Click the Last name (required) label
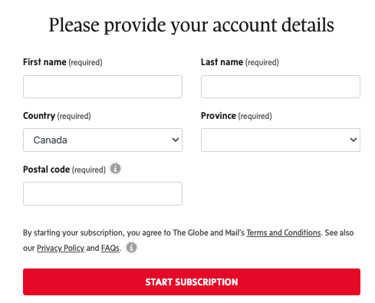Viewport: 375px width, 303px height. (240, 62)
